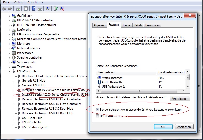Screen dimensions: 203x140
Task: Click the bandwidth list scroll-left arrow
Action: pos(98,91)
